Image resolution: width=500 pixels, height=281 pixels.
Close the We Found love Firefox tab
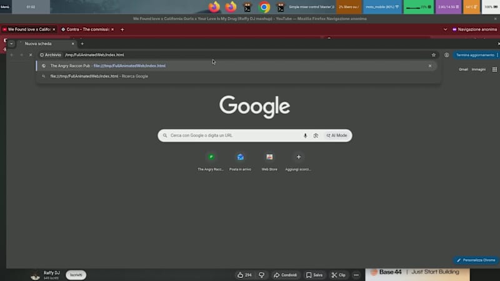point(54,29)
